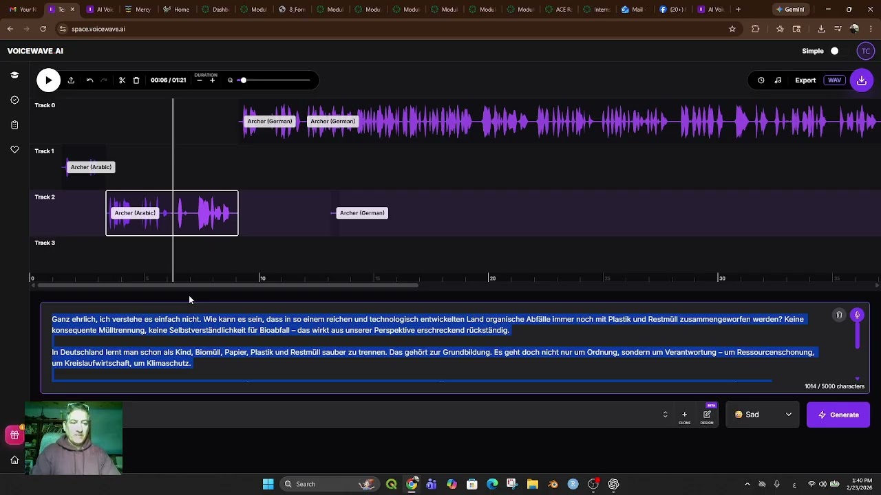Open the Windows Start menu
The height and width of the screenshot is (495, 881).
pos(268,484)
